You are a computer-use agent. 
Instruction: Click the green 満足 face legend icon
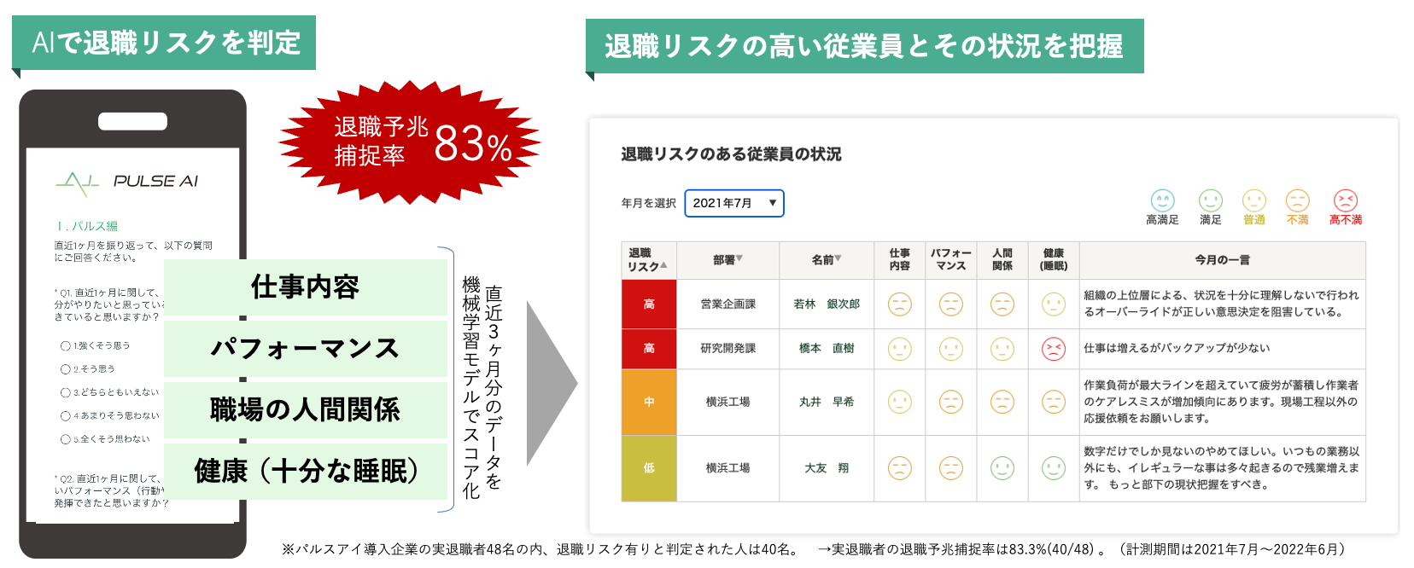[1210, 200]
